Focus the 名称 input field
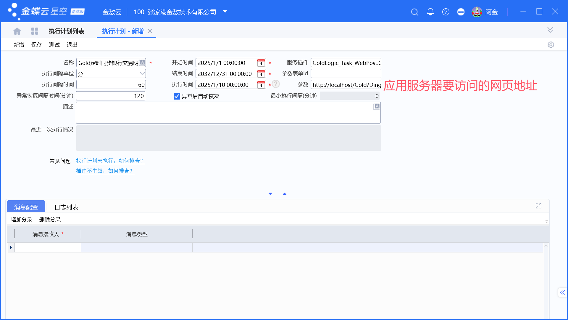568x320 pixels. 111,63
